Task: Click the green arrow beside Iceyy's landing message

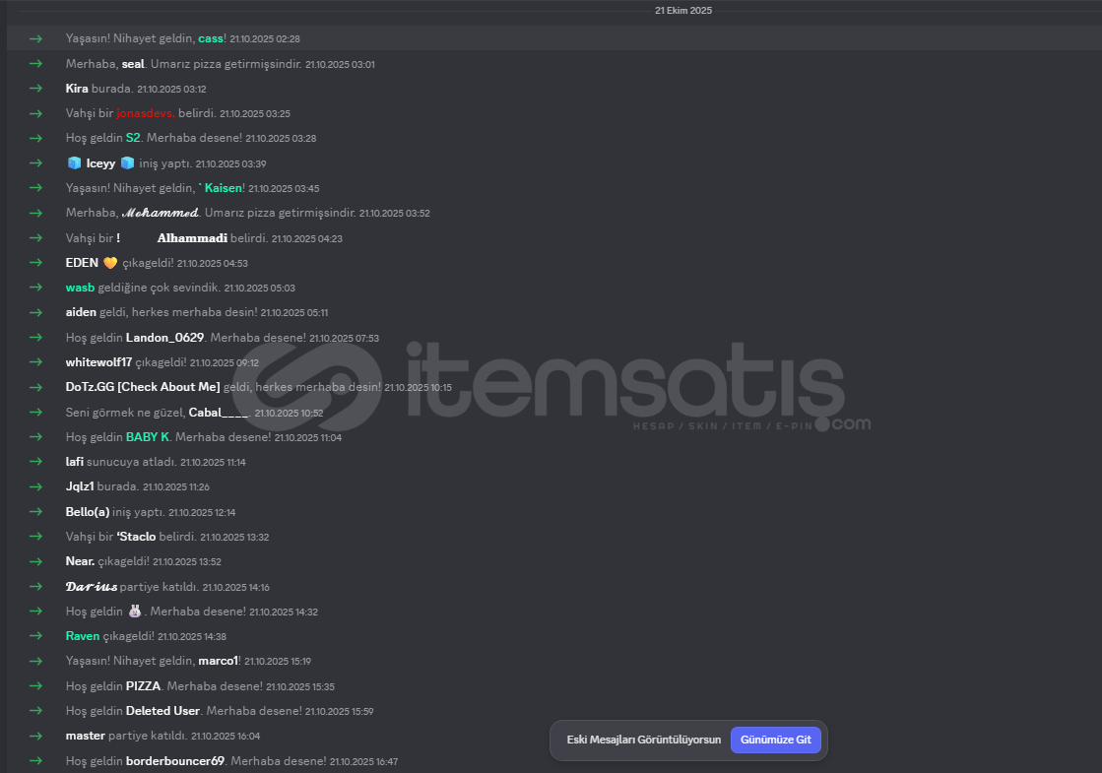Action: [35, 163]
